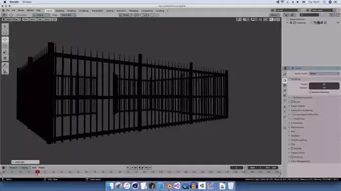Open the View Layer properties tab icon
Screen dimensions: 341x191
point(285,90)
